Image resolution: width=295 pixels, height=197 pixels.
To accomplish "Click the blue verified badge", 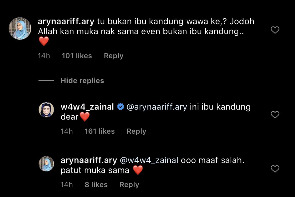I will click(121, 107).
